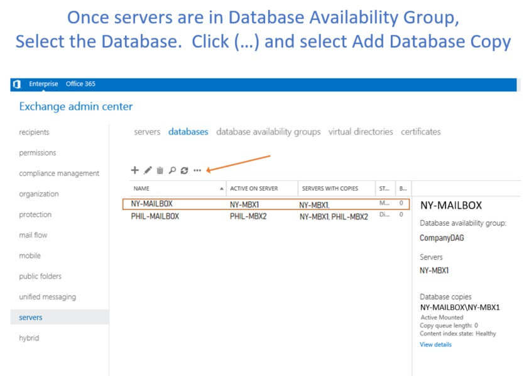Open mail flow section

(x=33, y=235)
